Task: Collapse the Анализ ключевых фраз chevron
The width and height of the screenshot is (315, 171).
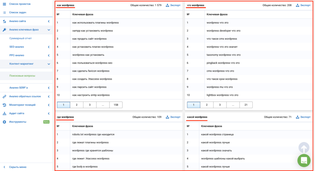Action: click(49, 30)
